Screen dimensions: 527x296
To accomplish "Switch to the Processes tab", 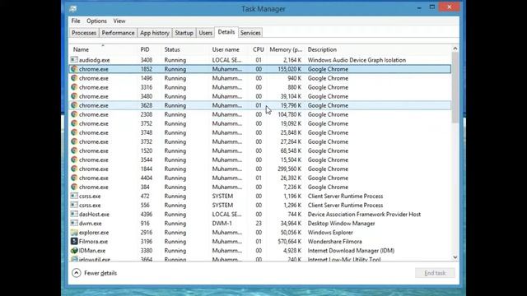I will pos(84,33).
